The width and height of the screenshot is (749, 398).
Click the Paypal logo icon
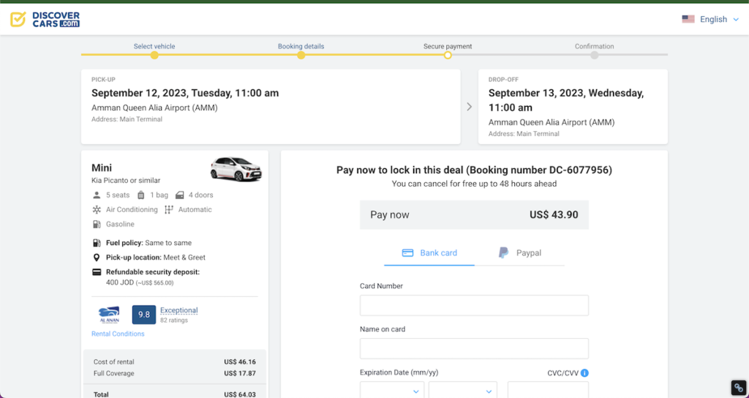click(x=503, y=252)
